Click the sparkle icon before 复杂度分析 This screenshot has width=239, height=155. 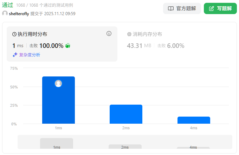[15, 55]
